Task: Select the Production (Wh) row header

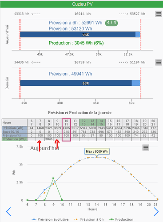Action: 15,139
